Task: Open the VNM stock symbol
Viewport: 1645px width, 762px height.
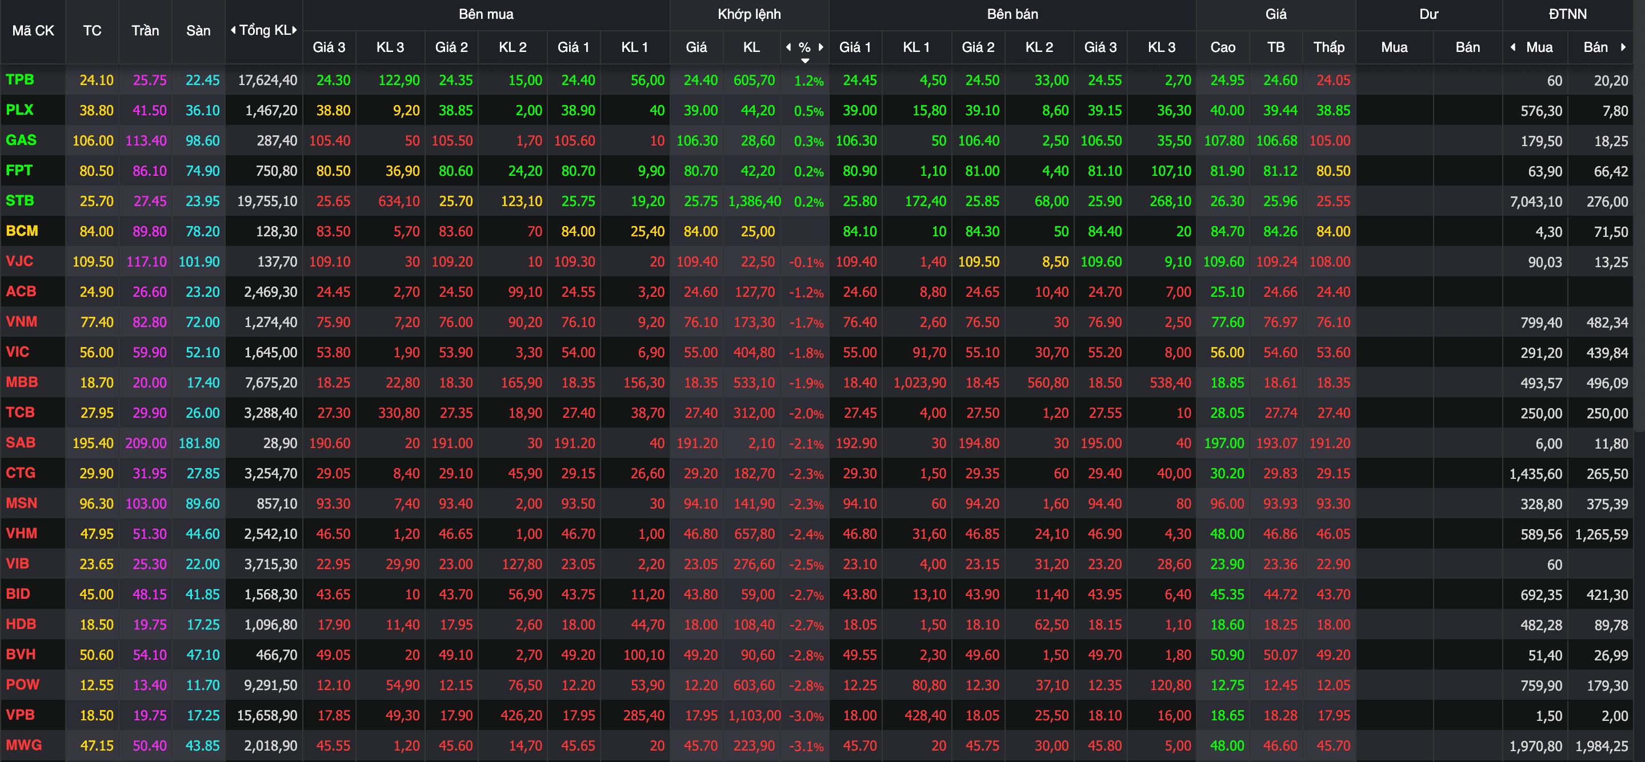Action: pyautogui.click(x=22, y=321)
